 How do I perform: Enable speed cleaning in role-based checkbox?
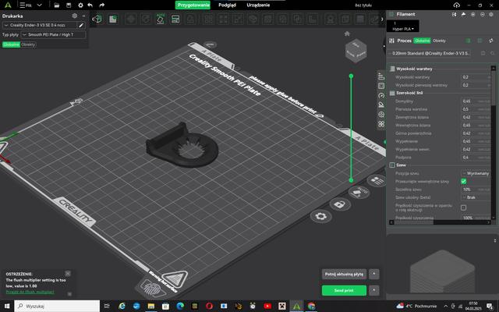pos(464,207)
